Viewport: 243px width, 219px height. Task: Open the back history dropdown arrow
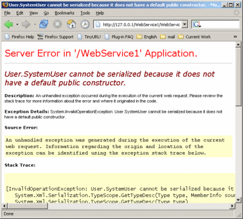tap(17, 24)
